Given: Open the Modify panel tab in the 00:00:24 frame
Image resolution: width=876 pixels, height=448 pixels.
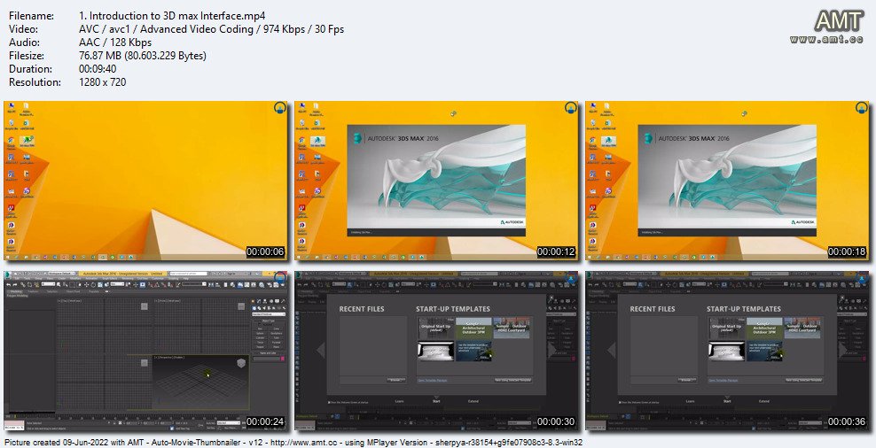Looking at the screenshot, I should (x=259, y=301).
